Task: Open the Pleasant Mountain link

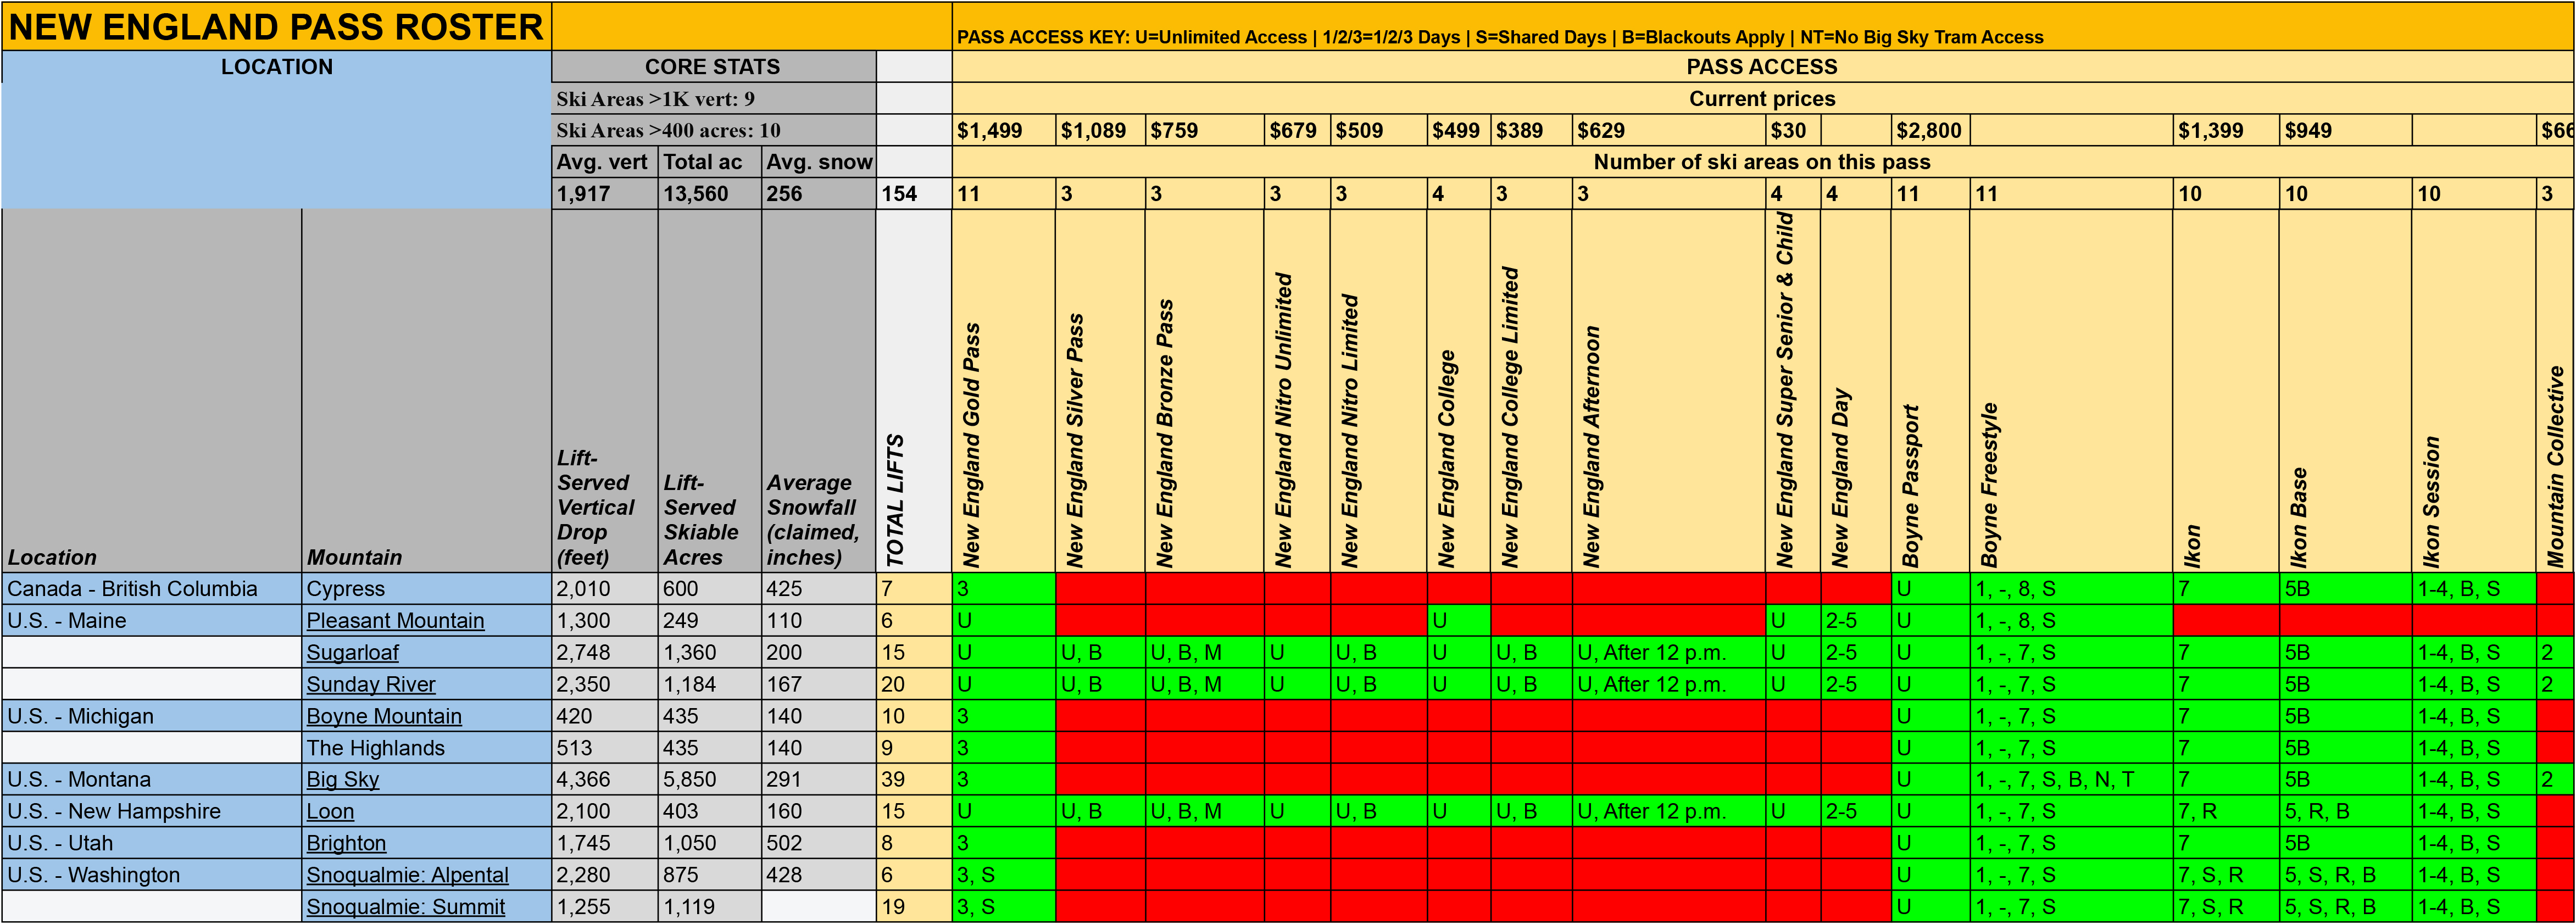Action: pyautogui.click(x=395, y=621)
